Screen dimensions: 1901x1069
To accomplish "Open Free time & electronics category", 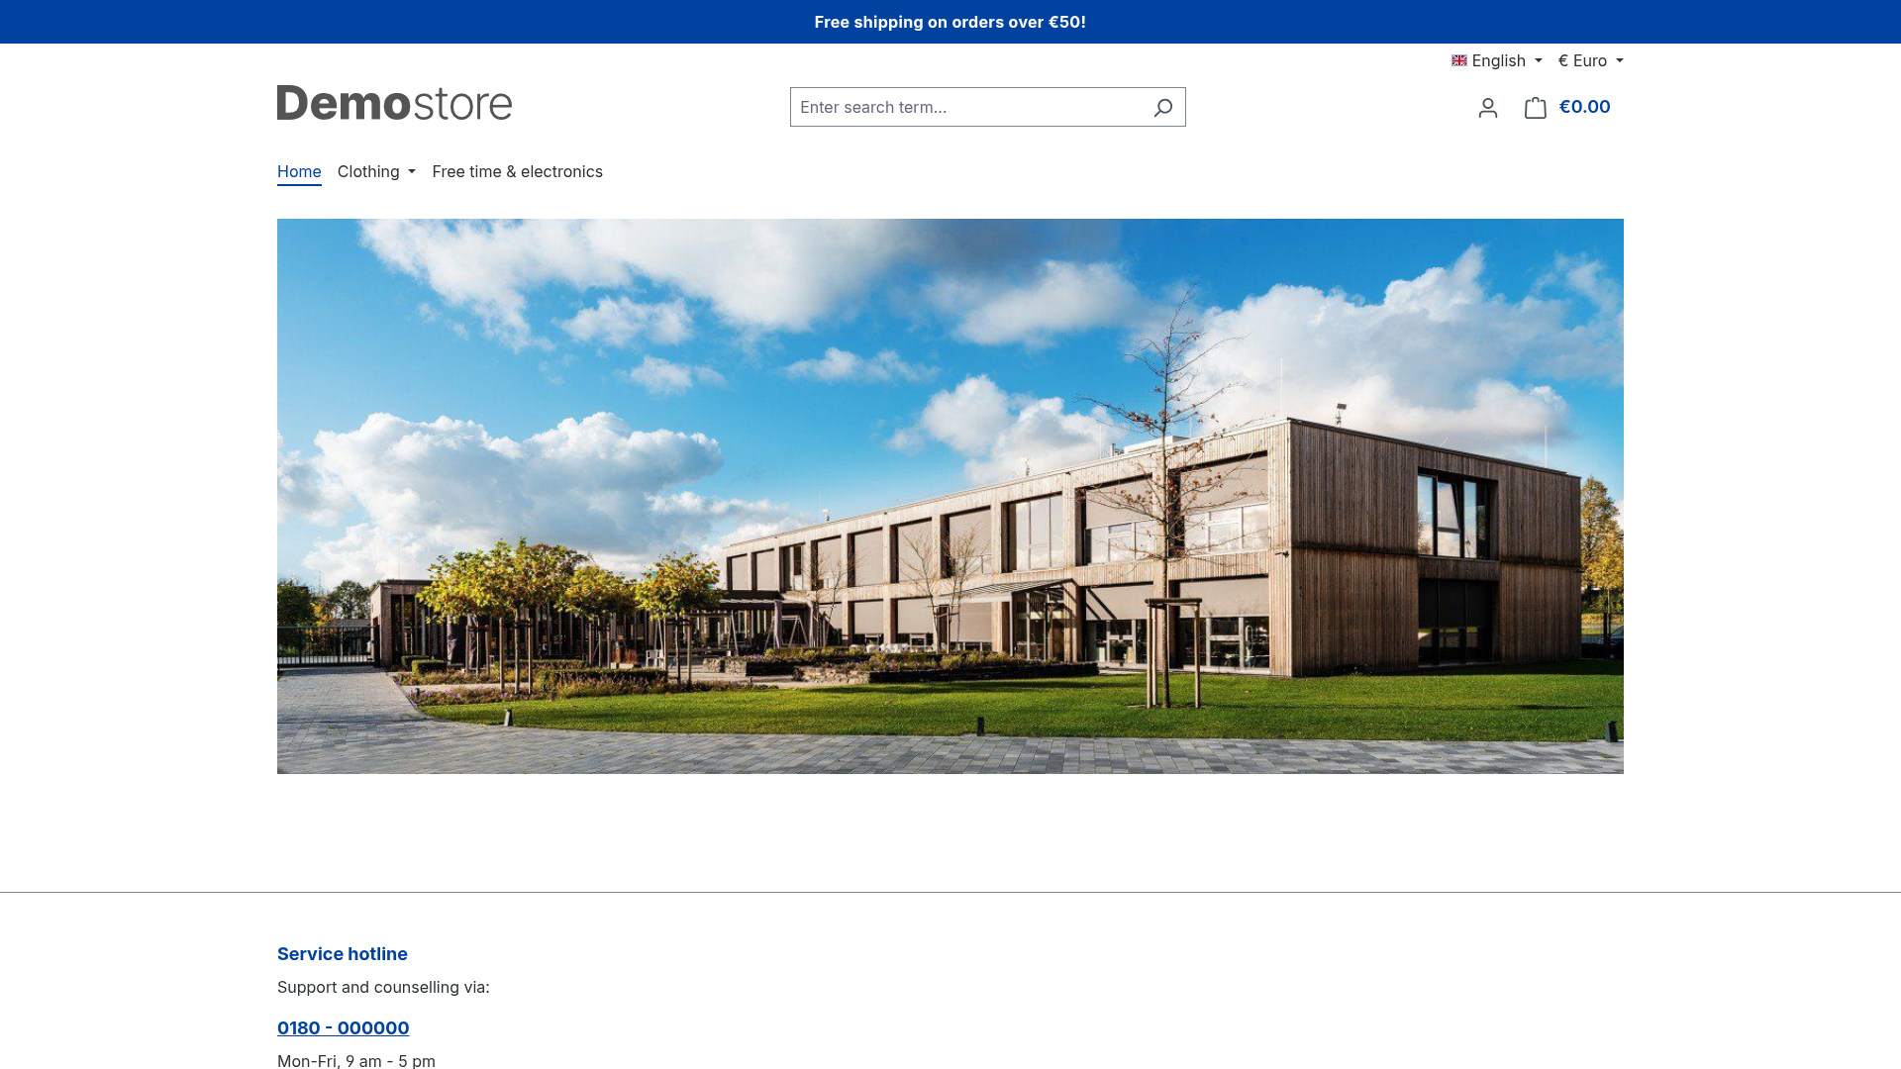I will 517,171.
